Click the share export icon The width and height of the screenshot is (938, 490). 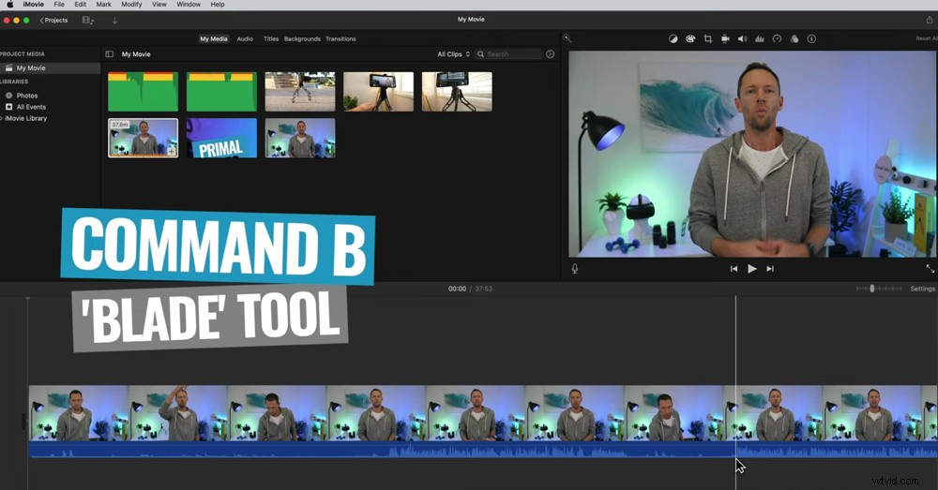[930, 20]
